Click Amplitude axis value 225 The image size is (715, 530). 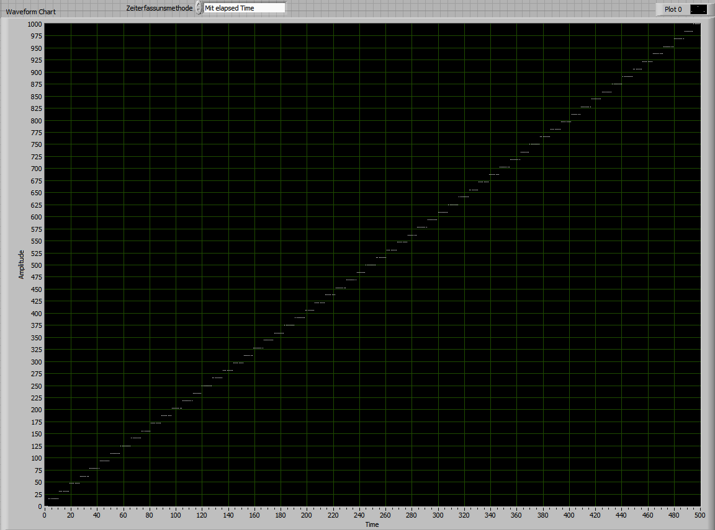pos(37,397)
